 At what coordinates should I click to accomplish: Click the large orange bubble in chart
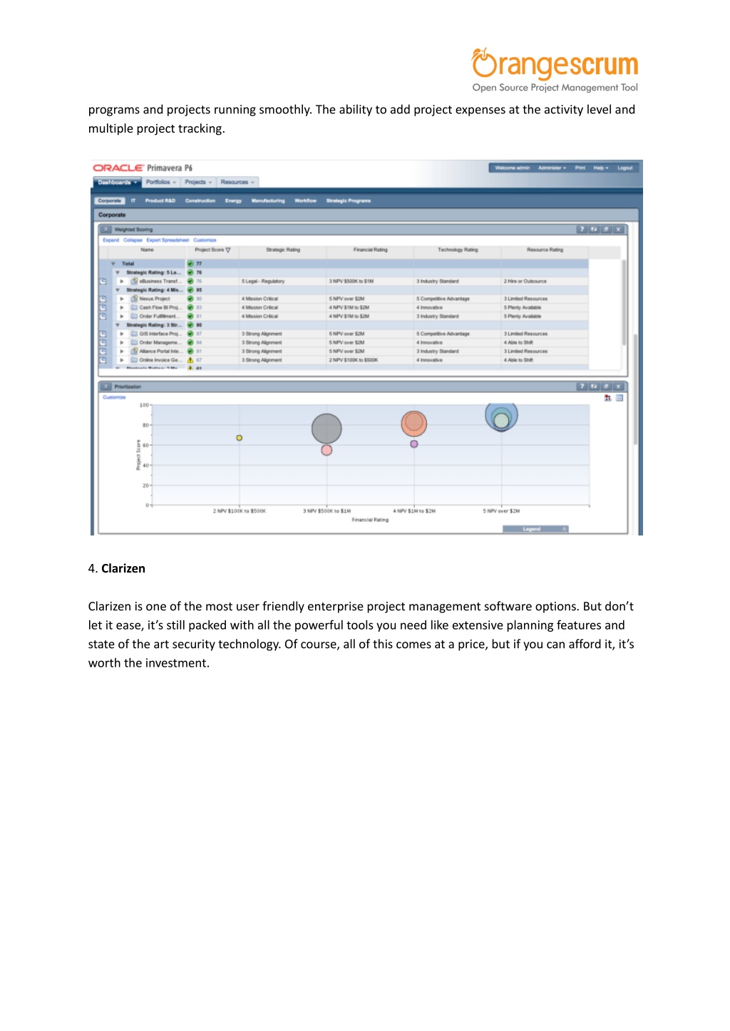[414, 424]
